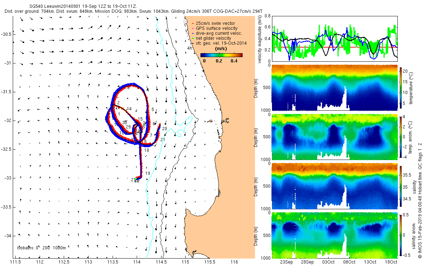This screenshot has width=425, height=266.
Task: Click the '0.2' tick under the legend colorbar
Action: [219, 61]
